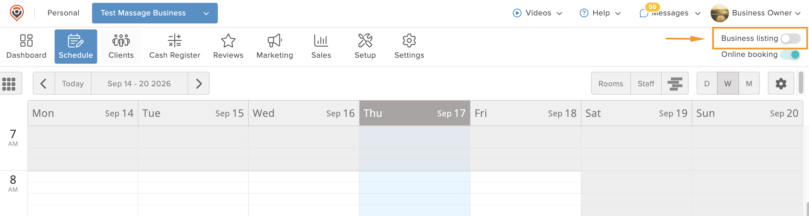Viewport: 809px width, 216px height.
Task: Switch calendar to Day view
Action: coord(707,83)
